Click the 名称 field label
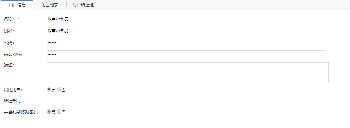 pyautogui.click(x=9, y=19)
